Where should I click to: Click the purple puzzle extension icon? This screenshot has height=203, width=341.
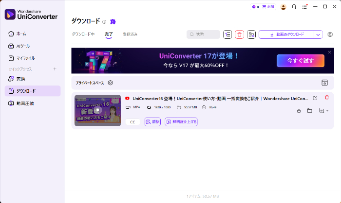tap(113, 22)
